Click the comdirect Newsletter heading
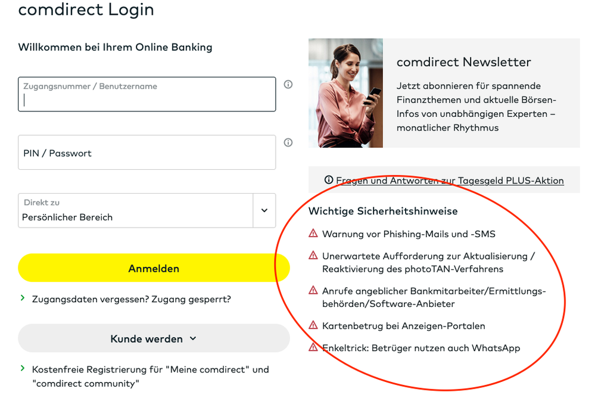Image resolution: width=595 pixels, height=407 pixels. point(464,62)
